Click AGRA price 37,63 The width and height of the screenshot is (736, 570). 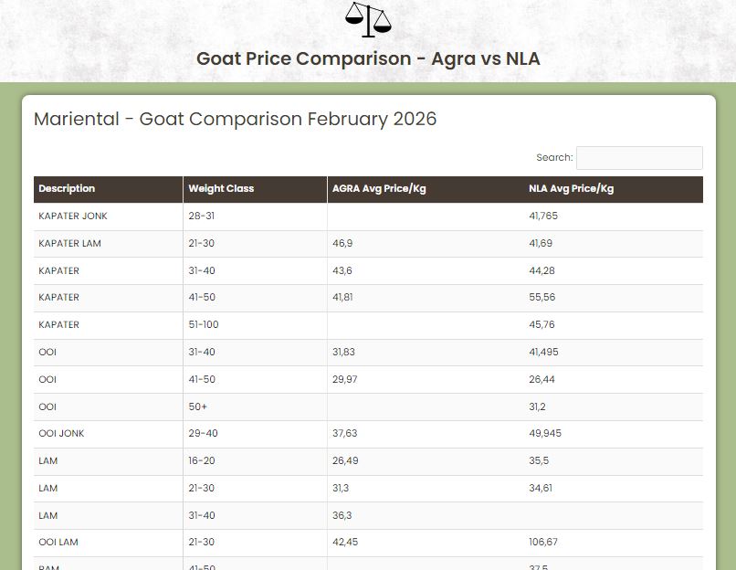click(x=344, y=433)
